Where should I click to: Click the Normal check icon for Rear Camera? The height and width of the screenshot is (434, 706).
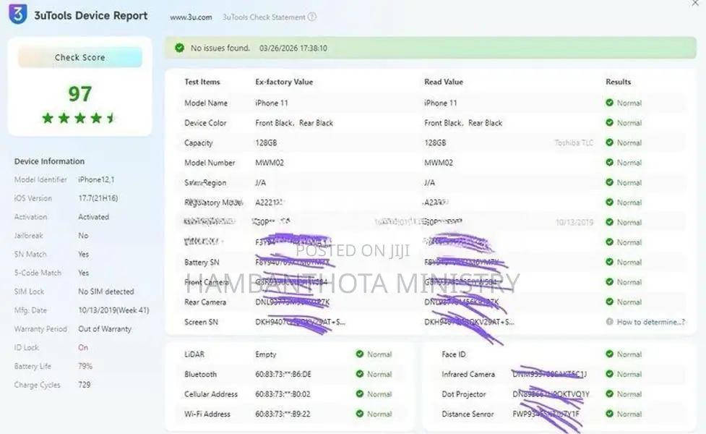(610, 302)
